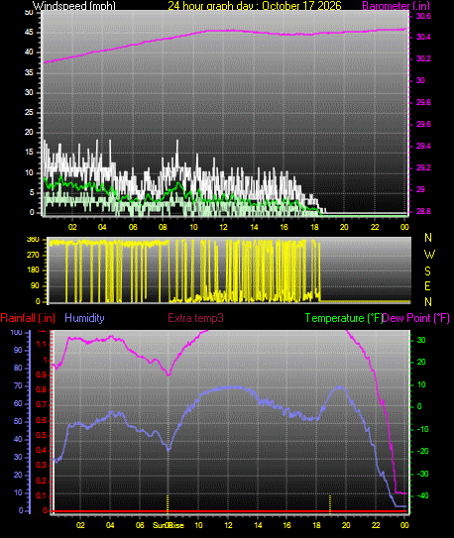Viewport: 454px width, 538px height.
Task: Click -40 on the green temperature axis
Action: tap(422, 495)
